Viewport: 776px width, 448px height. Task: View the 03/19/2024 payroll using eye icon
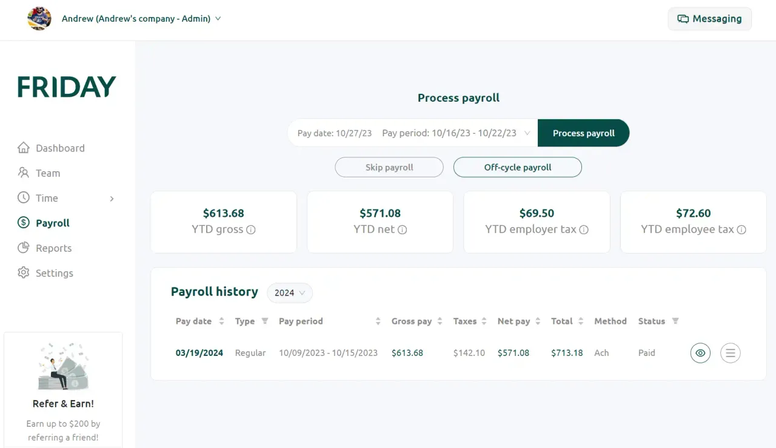coord(700,353)
